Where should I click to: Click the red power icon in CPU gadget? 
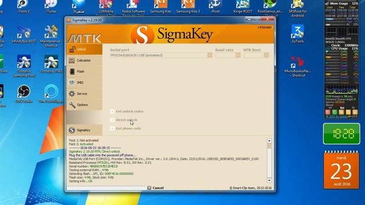pos(328,112)
